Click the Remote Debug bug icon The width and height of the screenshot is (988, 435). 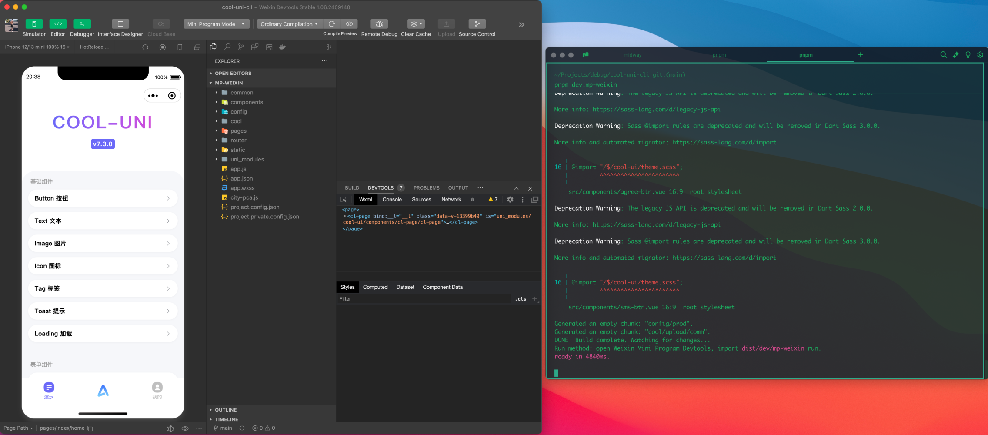pos(379,24)
